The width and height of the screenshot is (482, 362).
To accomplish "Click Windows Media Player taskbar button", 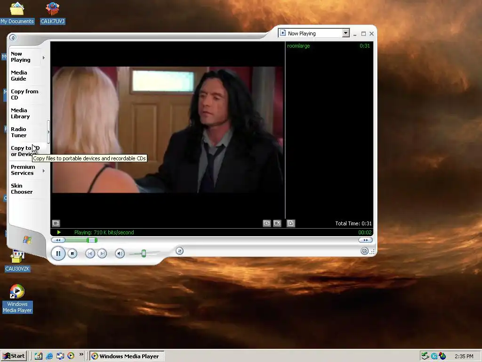I will (127, 356).
